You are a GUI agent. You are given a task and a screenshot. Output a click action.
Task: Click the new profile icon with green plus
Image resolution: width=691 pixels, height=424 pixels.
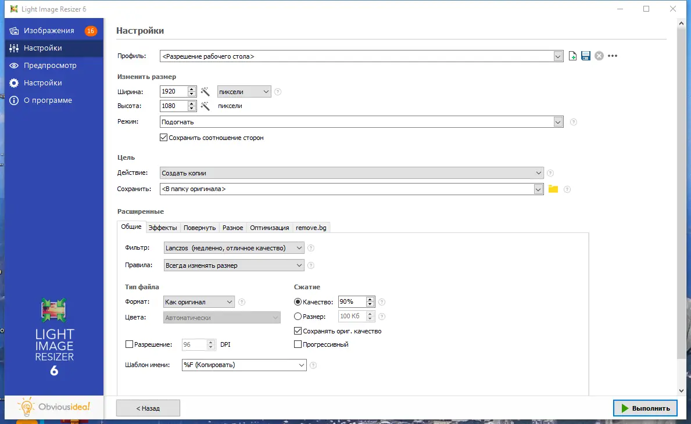[x=572, y=56]
